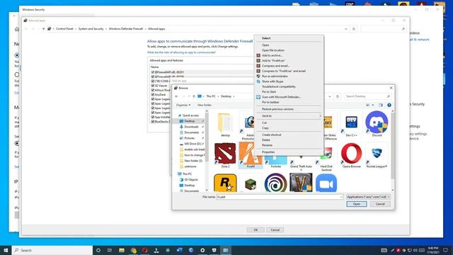453x255 pixels.
Task: Click OK in the Allowed apps window
Action: point(256,229)
